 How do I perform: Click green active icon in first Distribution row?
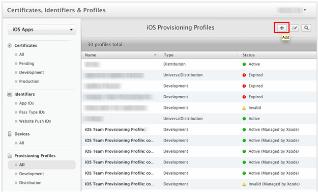click(244, 64)
